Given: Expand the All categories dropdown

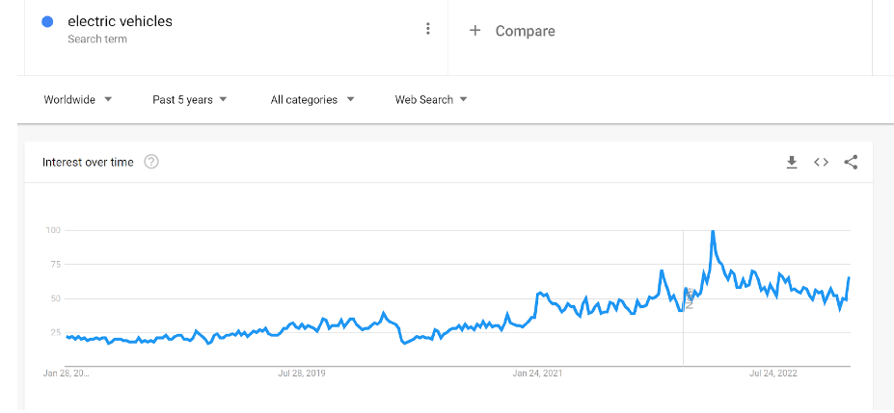Looking at the screenshot, I should (312, 99).
